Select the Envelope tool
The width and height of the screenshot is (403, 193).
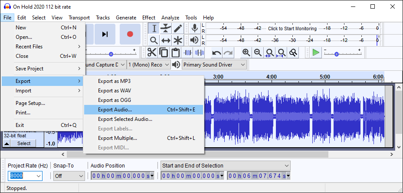pyautogui.click(x=166, y=28)
